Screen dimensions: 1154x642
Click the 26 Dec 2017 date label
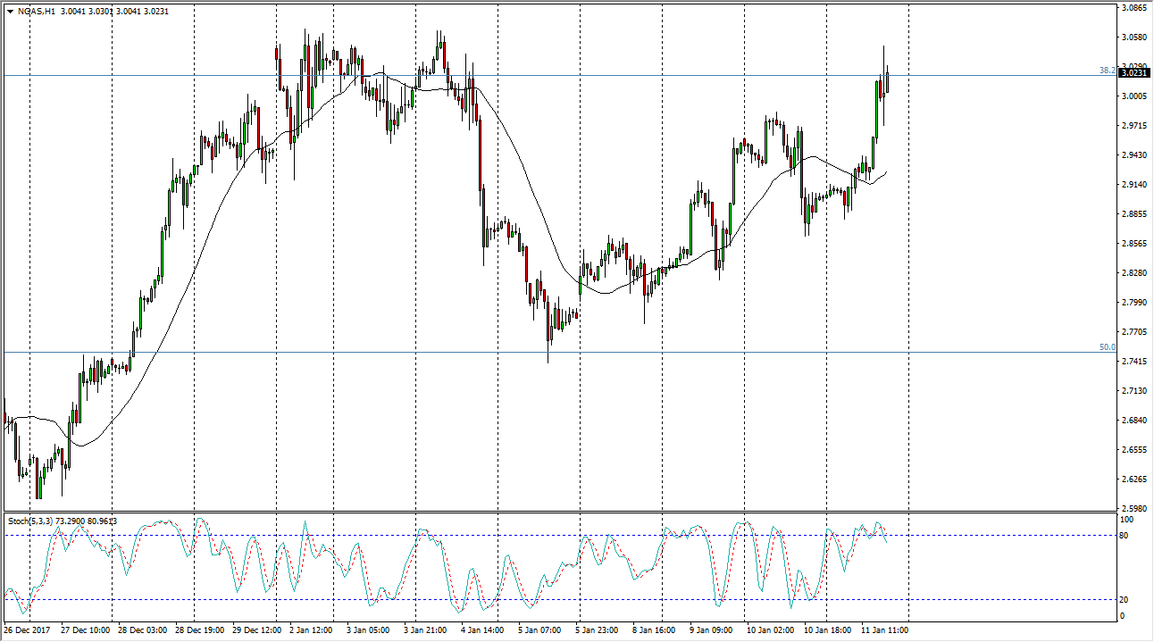click(x=27, y=630)
